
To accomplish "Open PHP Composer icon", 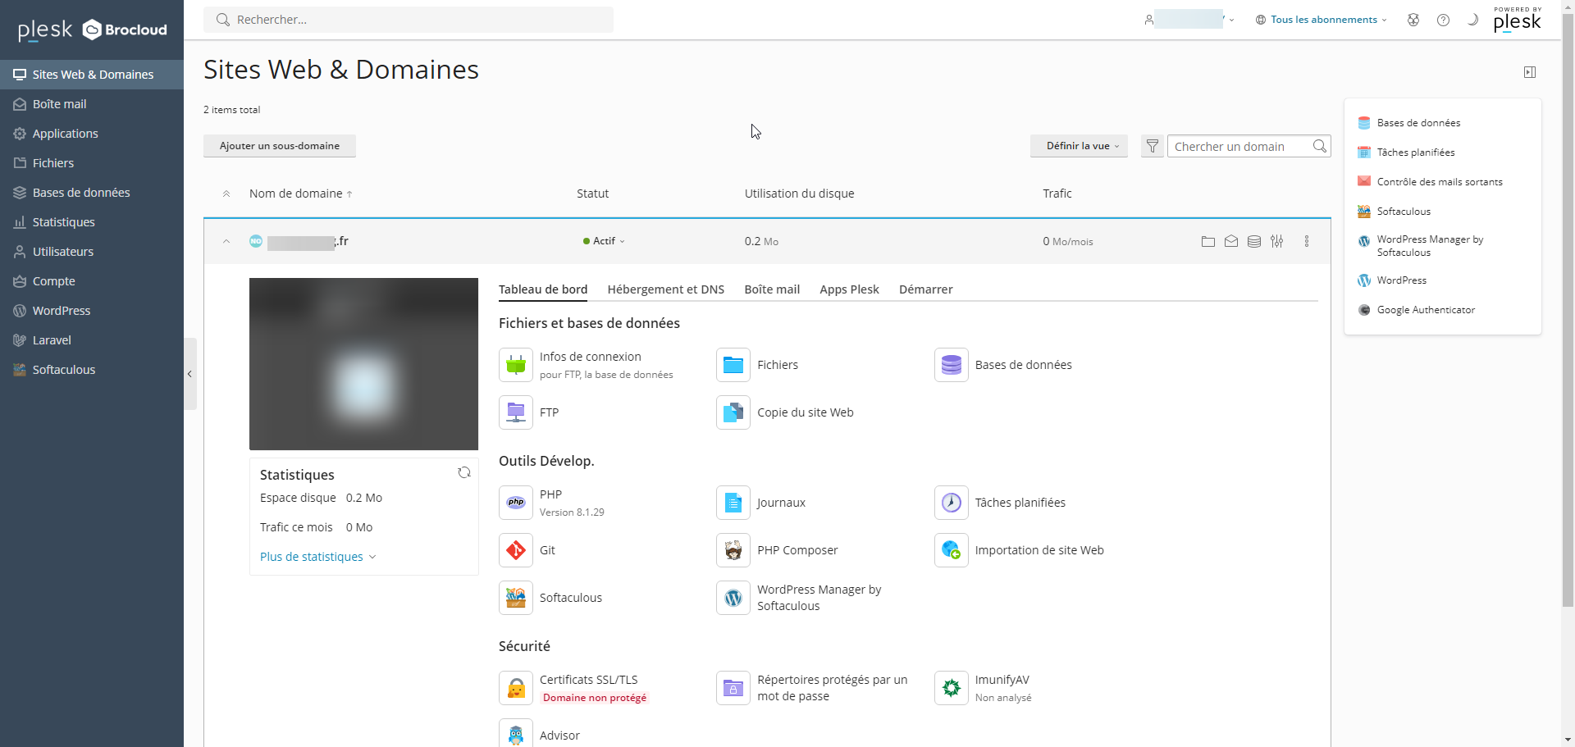I will pyautogui.click(x=733, y=550).
